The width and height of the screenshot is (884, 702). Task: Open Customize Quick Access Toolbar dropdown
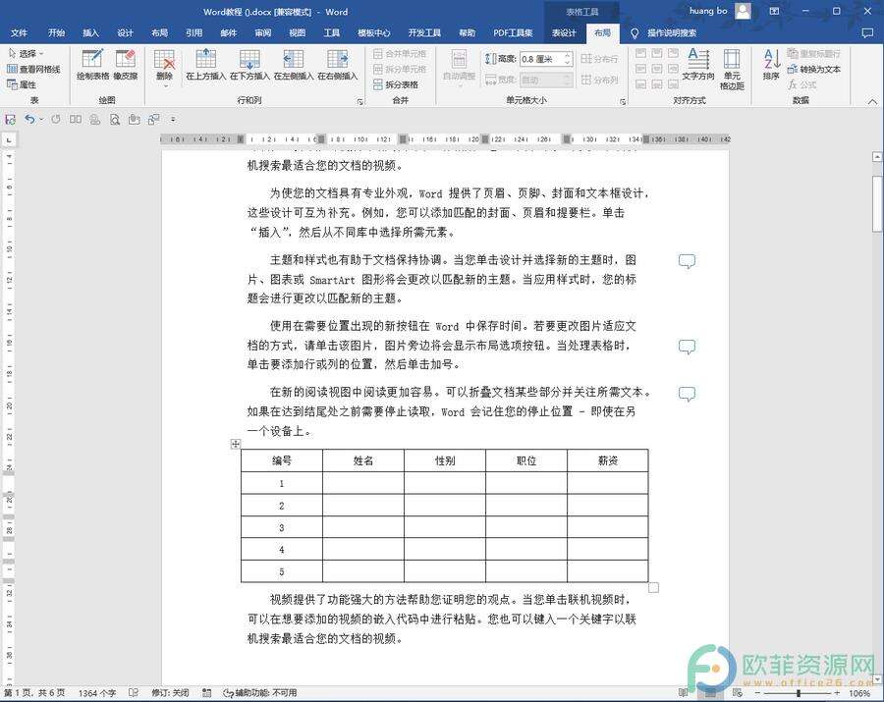pyautogui.click(x=173, y=120)
